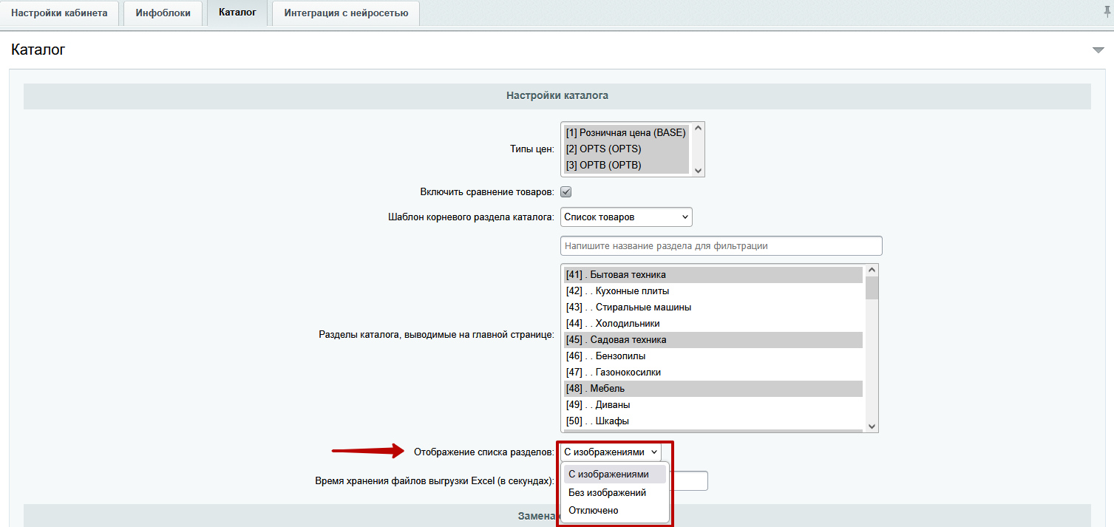Click scroll-down arrow of the catalog sections list
The image size is (1114, 527).
872,426
